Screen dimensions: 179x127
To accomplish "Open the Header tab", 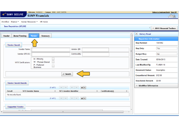I will pyautogui.click(x=6, y=36).
